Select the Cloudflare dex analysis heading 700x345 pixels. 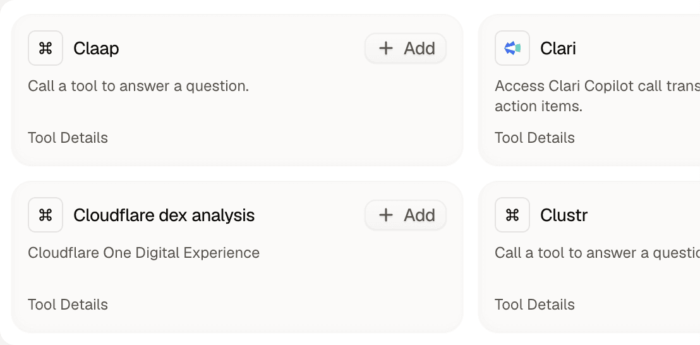click(x=164, y=215)
